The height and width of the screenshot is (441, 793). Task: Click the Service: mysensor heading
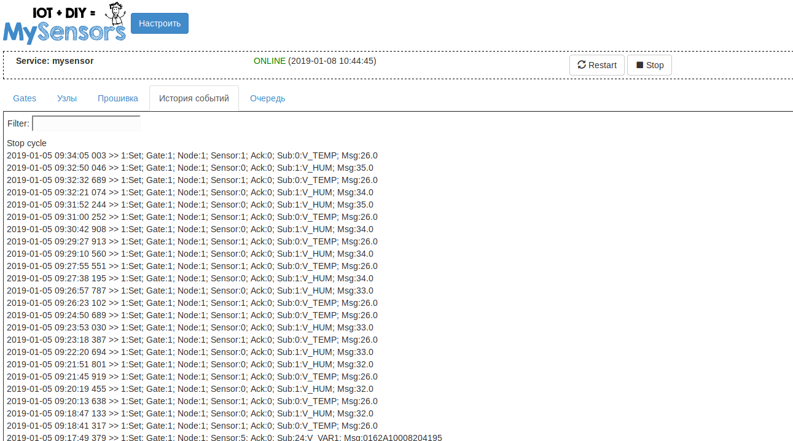(x=55, y=61)
